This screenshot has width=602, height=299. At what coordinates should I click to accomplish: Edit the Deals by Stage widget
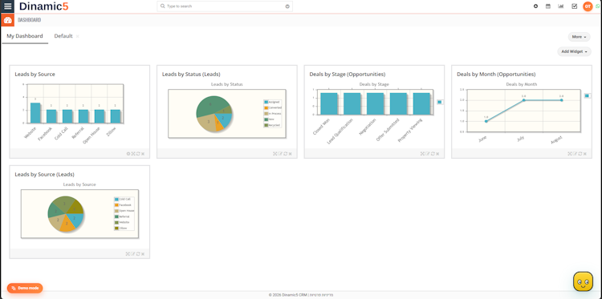pos(428,154)
